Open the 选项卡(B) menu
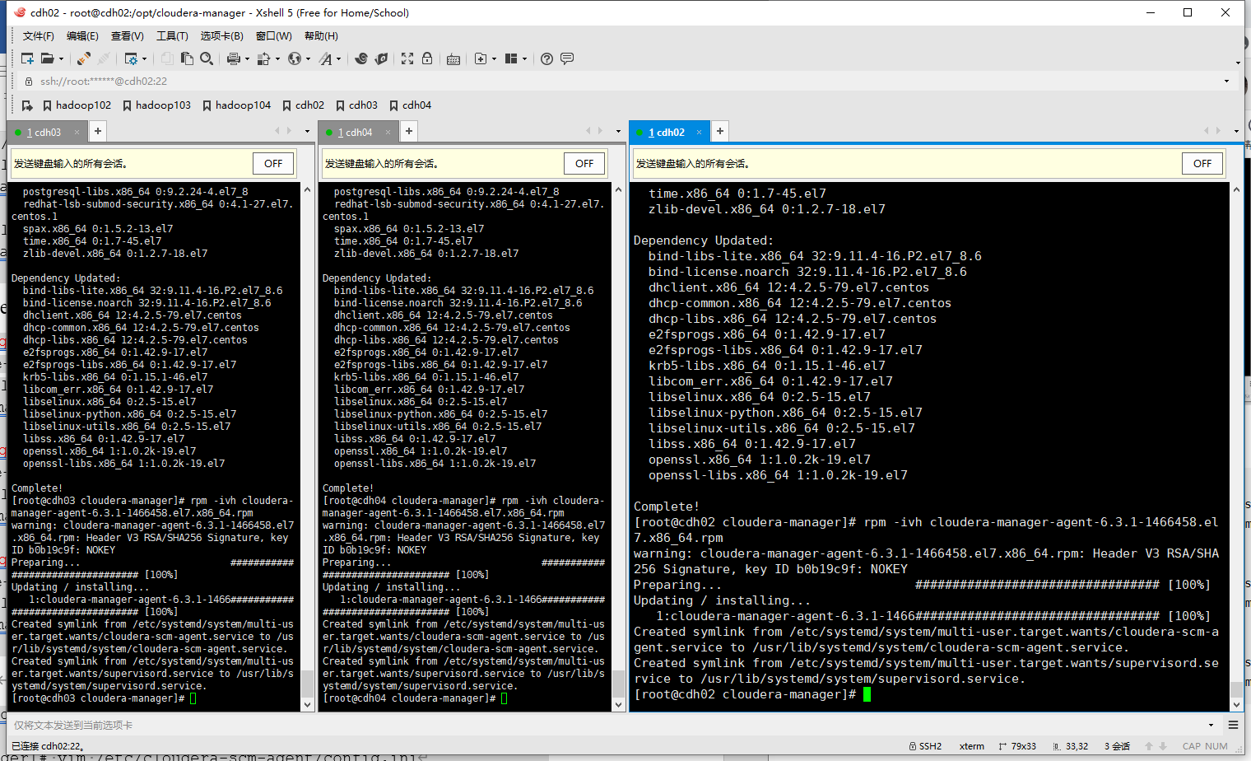 (x=222, y=36)
